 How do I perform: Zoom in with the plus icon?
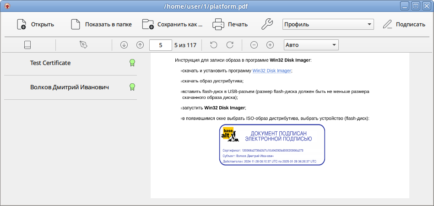click(270, 45)
